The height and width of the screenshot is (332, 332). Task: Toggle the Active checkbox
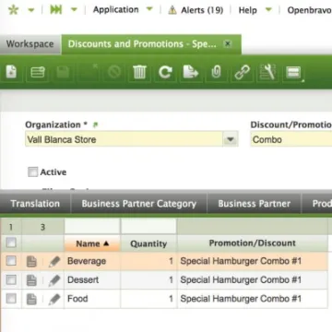(x=32, y=172)
